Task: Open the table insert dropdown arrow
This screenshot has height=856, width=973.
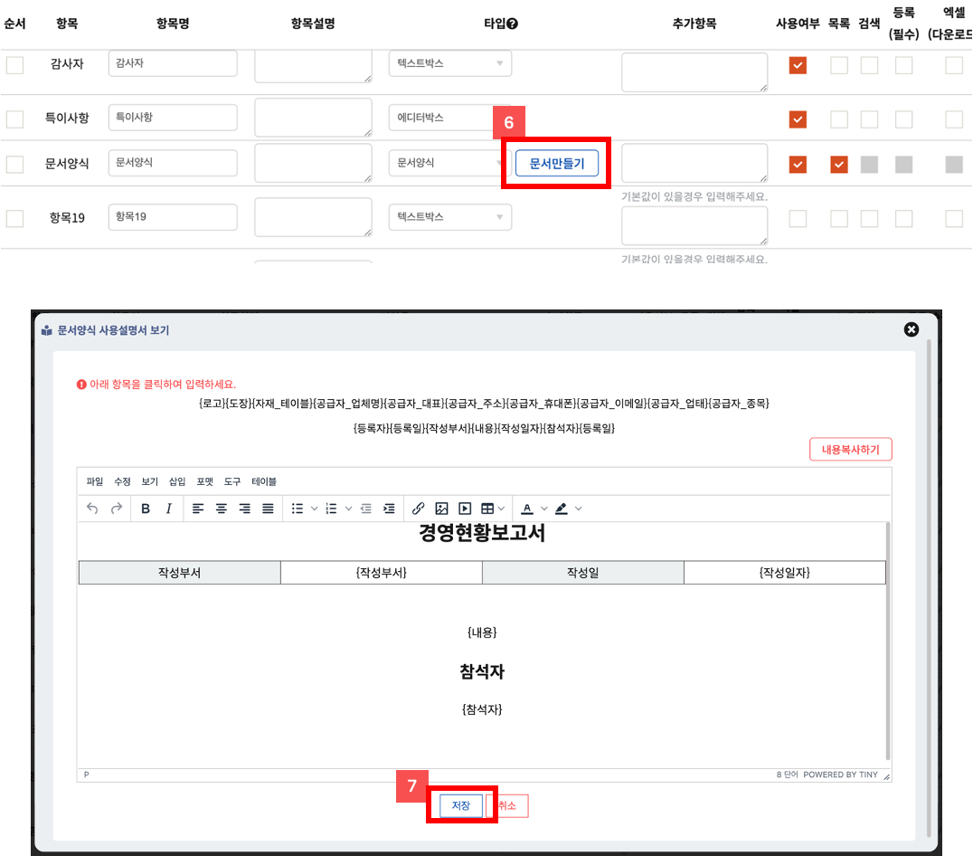Action: pyautogui.click(x=501, y=509)
